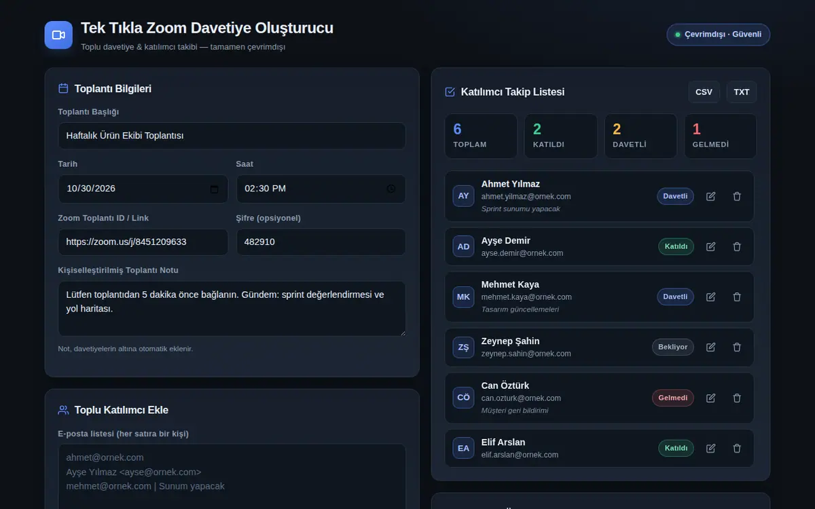
Task: Trash Zeynep Şahin's row
Action: click(737, 347)
